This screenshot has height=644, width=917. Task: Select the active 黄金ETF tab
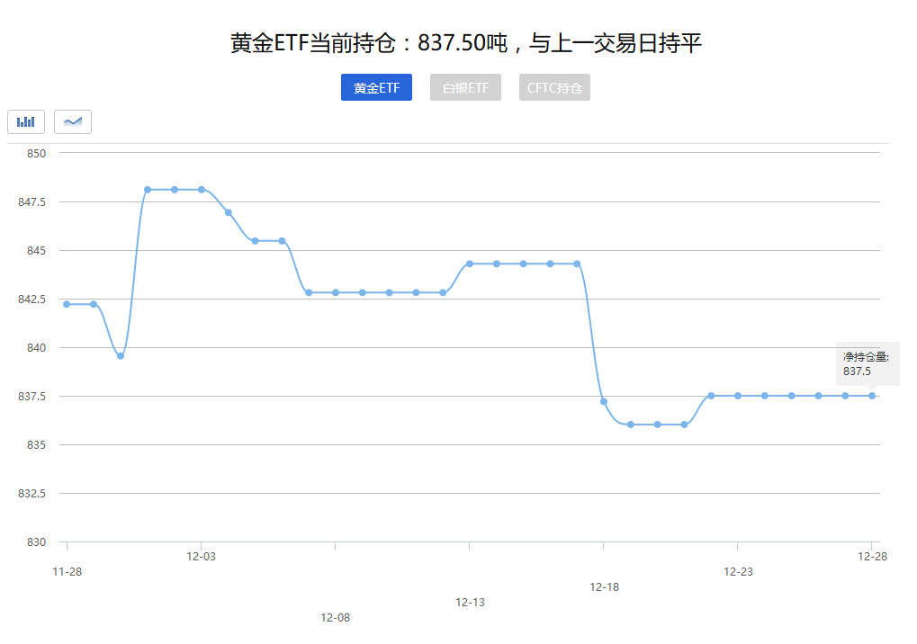tap(376, 87)
